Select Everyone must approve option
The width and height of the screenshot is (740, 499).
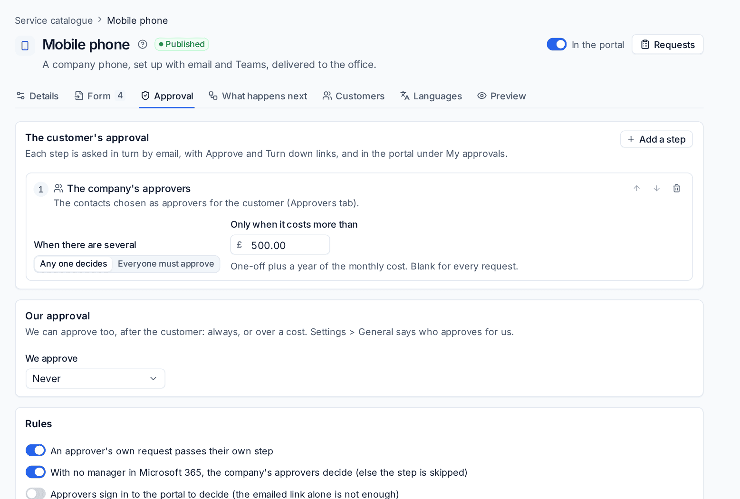click(166, 264)
